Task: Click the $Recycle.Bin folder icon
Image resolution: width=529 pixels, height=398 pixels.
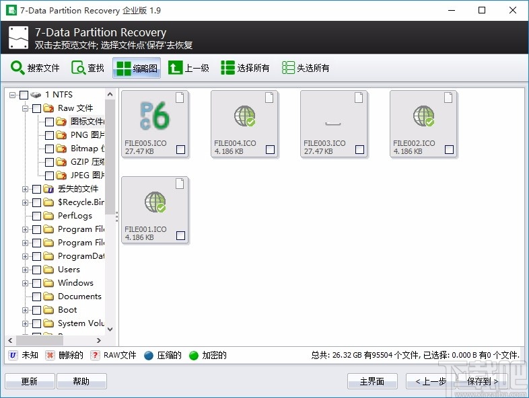Action: click(49, 202)
